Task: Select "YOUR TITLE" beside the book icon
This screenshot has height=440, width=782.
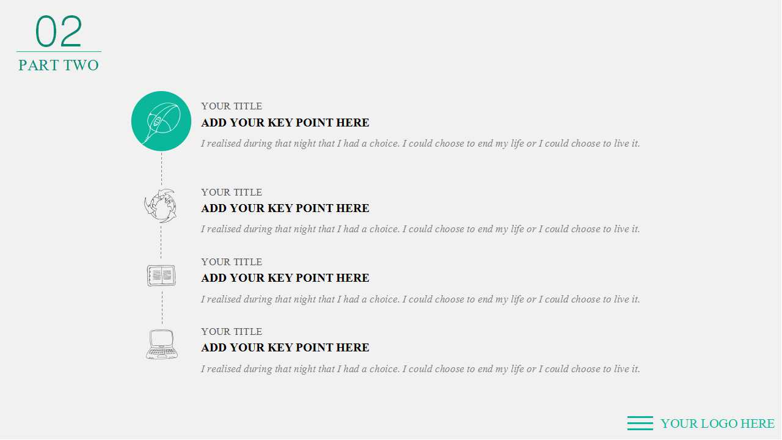Action: pos(232,262)
